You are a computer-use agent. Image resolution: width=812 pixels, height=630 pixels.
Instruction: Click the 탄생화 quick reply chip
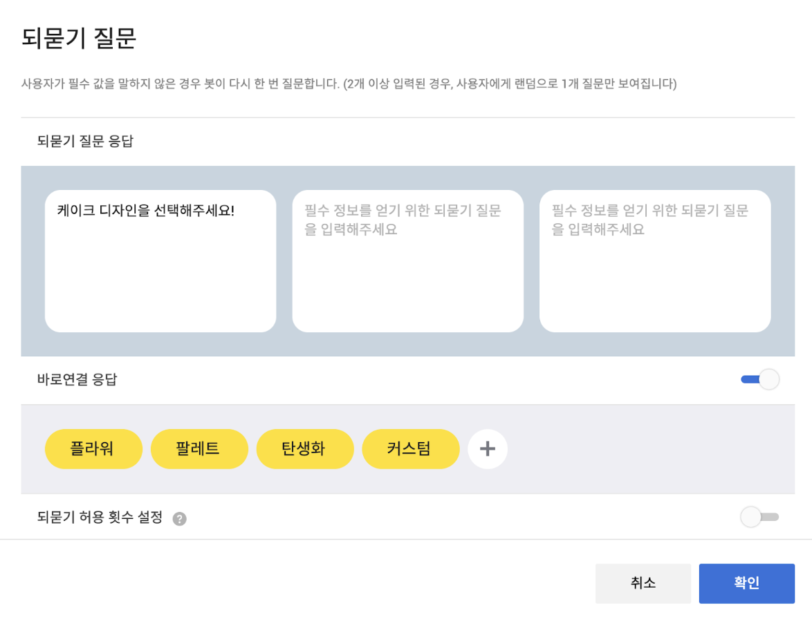305,449
